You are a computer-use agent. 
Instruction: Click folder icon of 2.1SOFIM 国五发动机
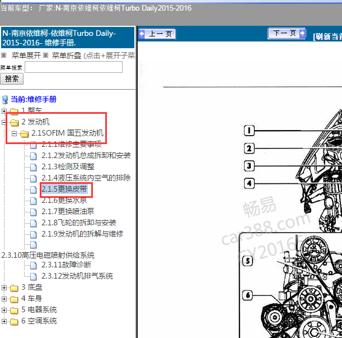pos(25,134)
